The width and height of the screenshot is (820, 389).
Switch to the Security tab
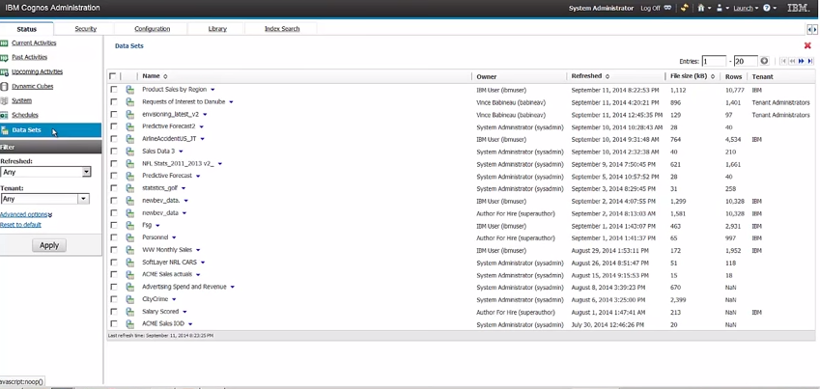pyautogui.click(x=85, y=29)
